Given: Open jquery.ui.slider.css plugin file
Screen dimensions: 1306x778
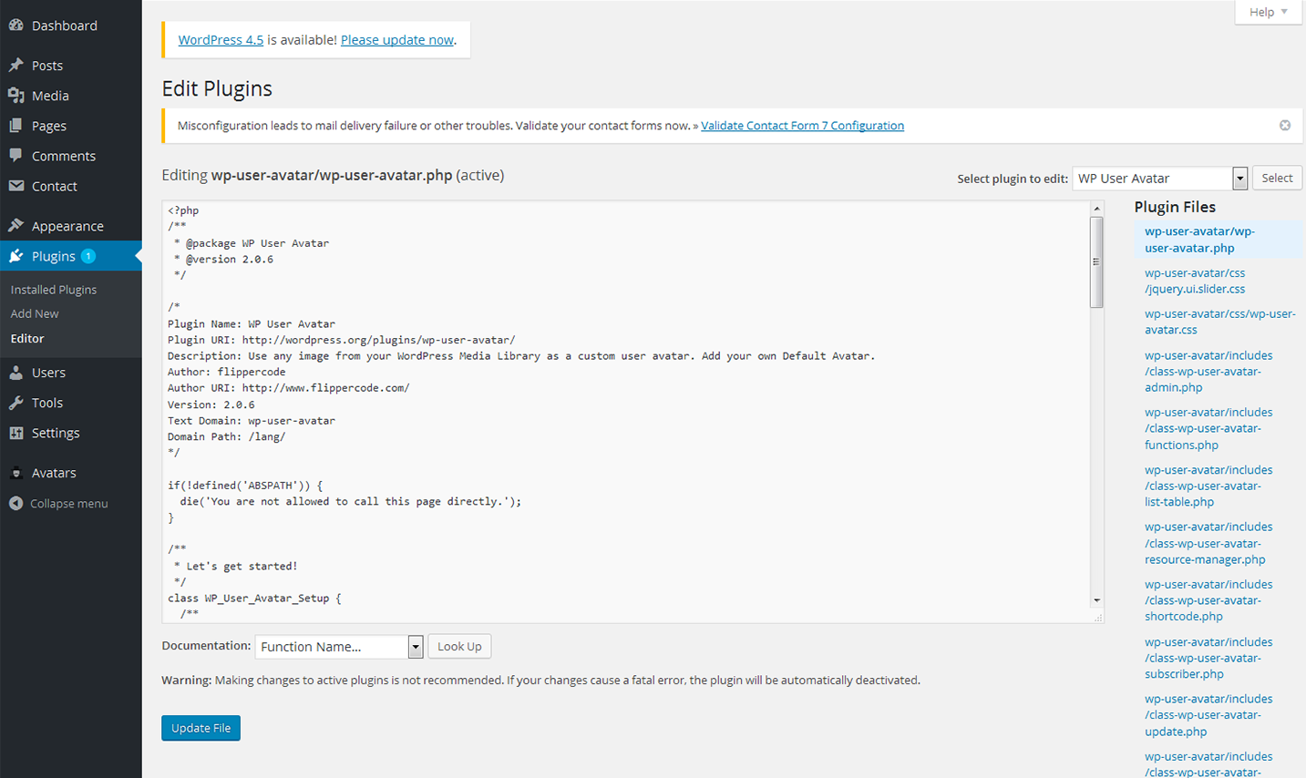Looking at the screenshot, I should pyautogui.click(x=1195, y=282).
